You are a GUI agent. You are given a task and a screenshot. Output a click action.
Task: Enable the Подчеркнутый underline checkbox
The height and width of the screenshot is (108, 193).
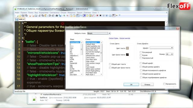pyautogui.click(x=141, y=58)
